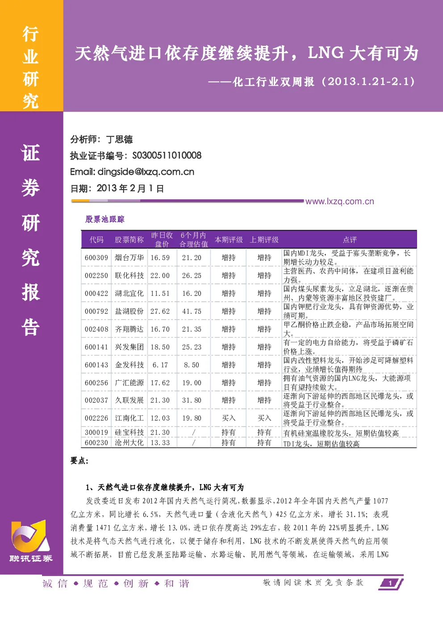
Task: Select stock code 600143
Action: tap(96, 365)
